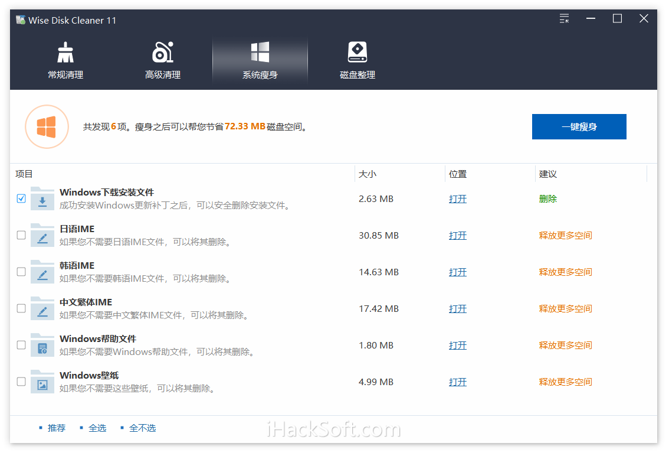
Task: Click 打开 link for 韩语IME row
Action: [x=458, y=272]
